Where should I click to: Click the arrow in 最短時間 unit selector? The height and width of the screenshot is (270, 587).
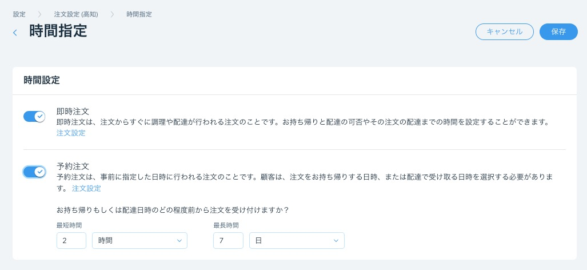point(179,241)
